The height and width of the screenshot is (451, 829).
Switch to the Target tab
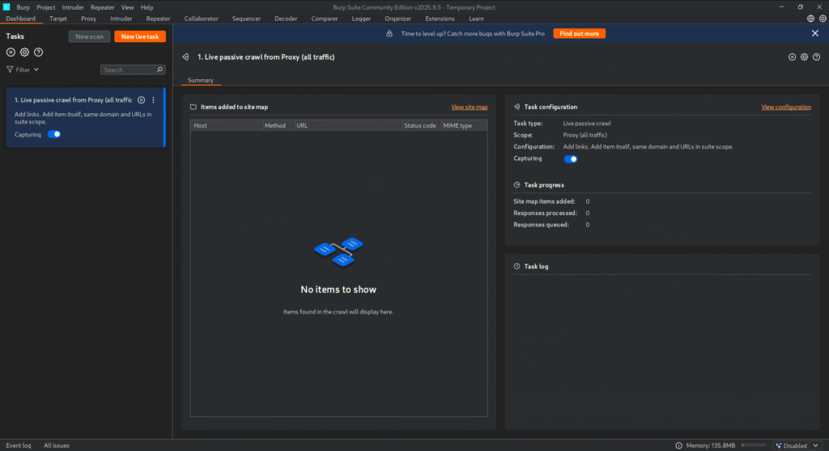[x=58, y=19]
